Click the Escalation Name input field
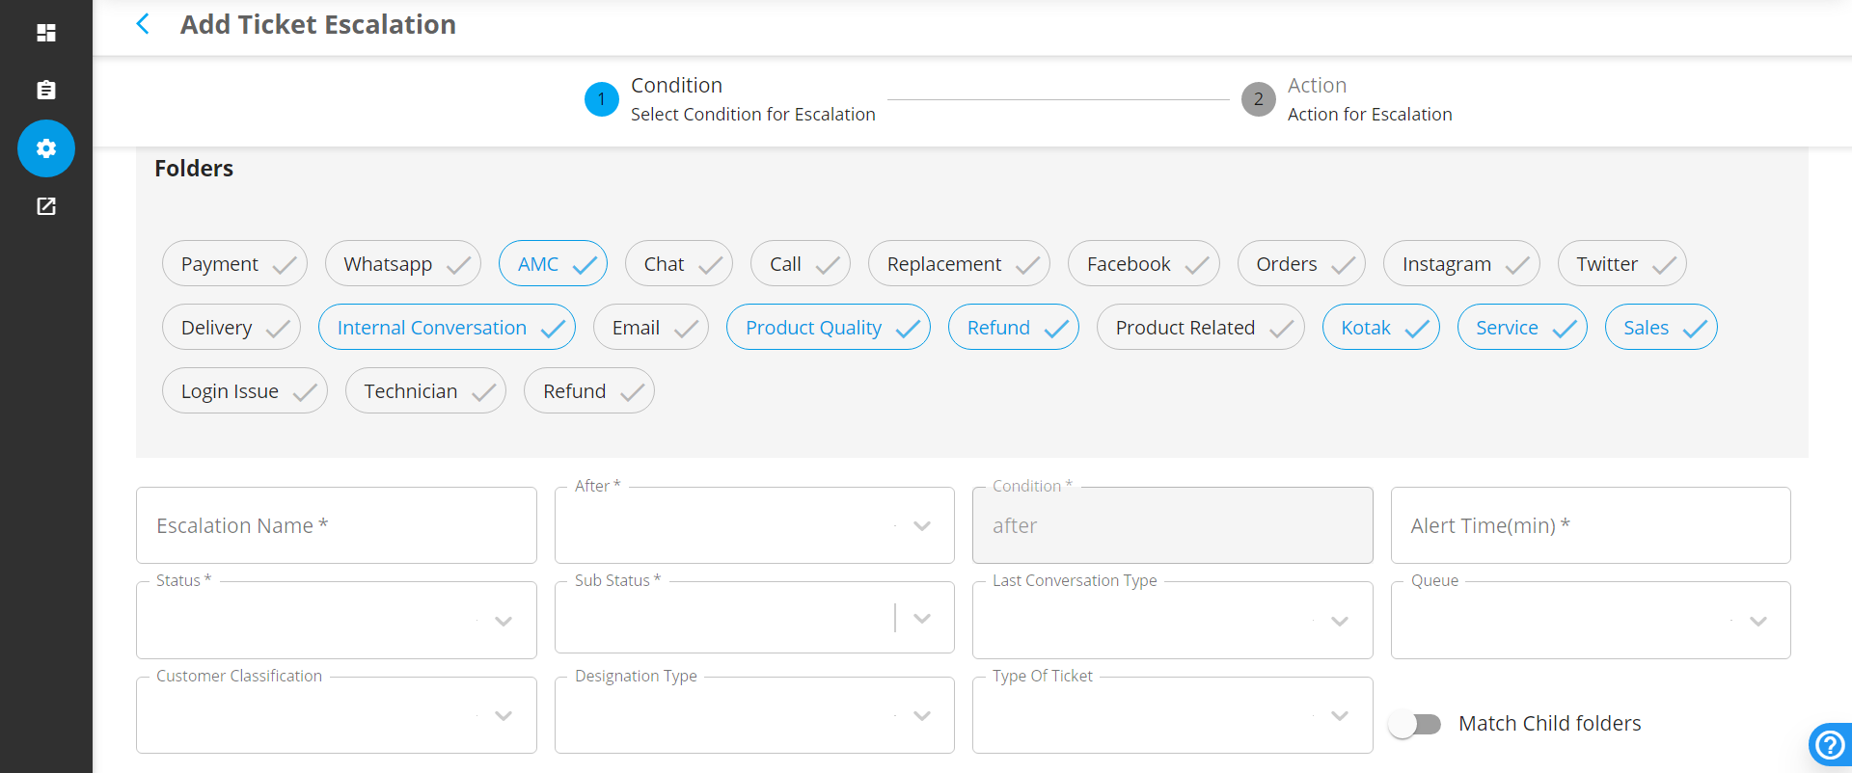This screenshot has height=773, width=1852. pyautogui.click(x=337, y=525)
